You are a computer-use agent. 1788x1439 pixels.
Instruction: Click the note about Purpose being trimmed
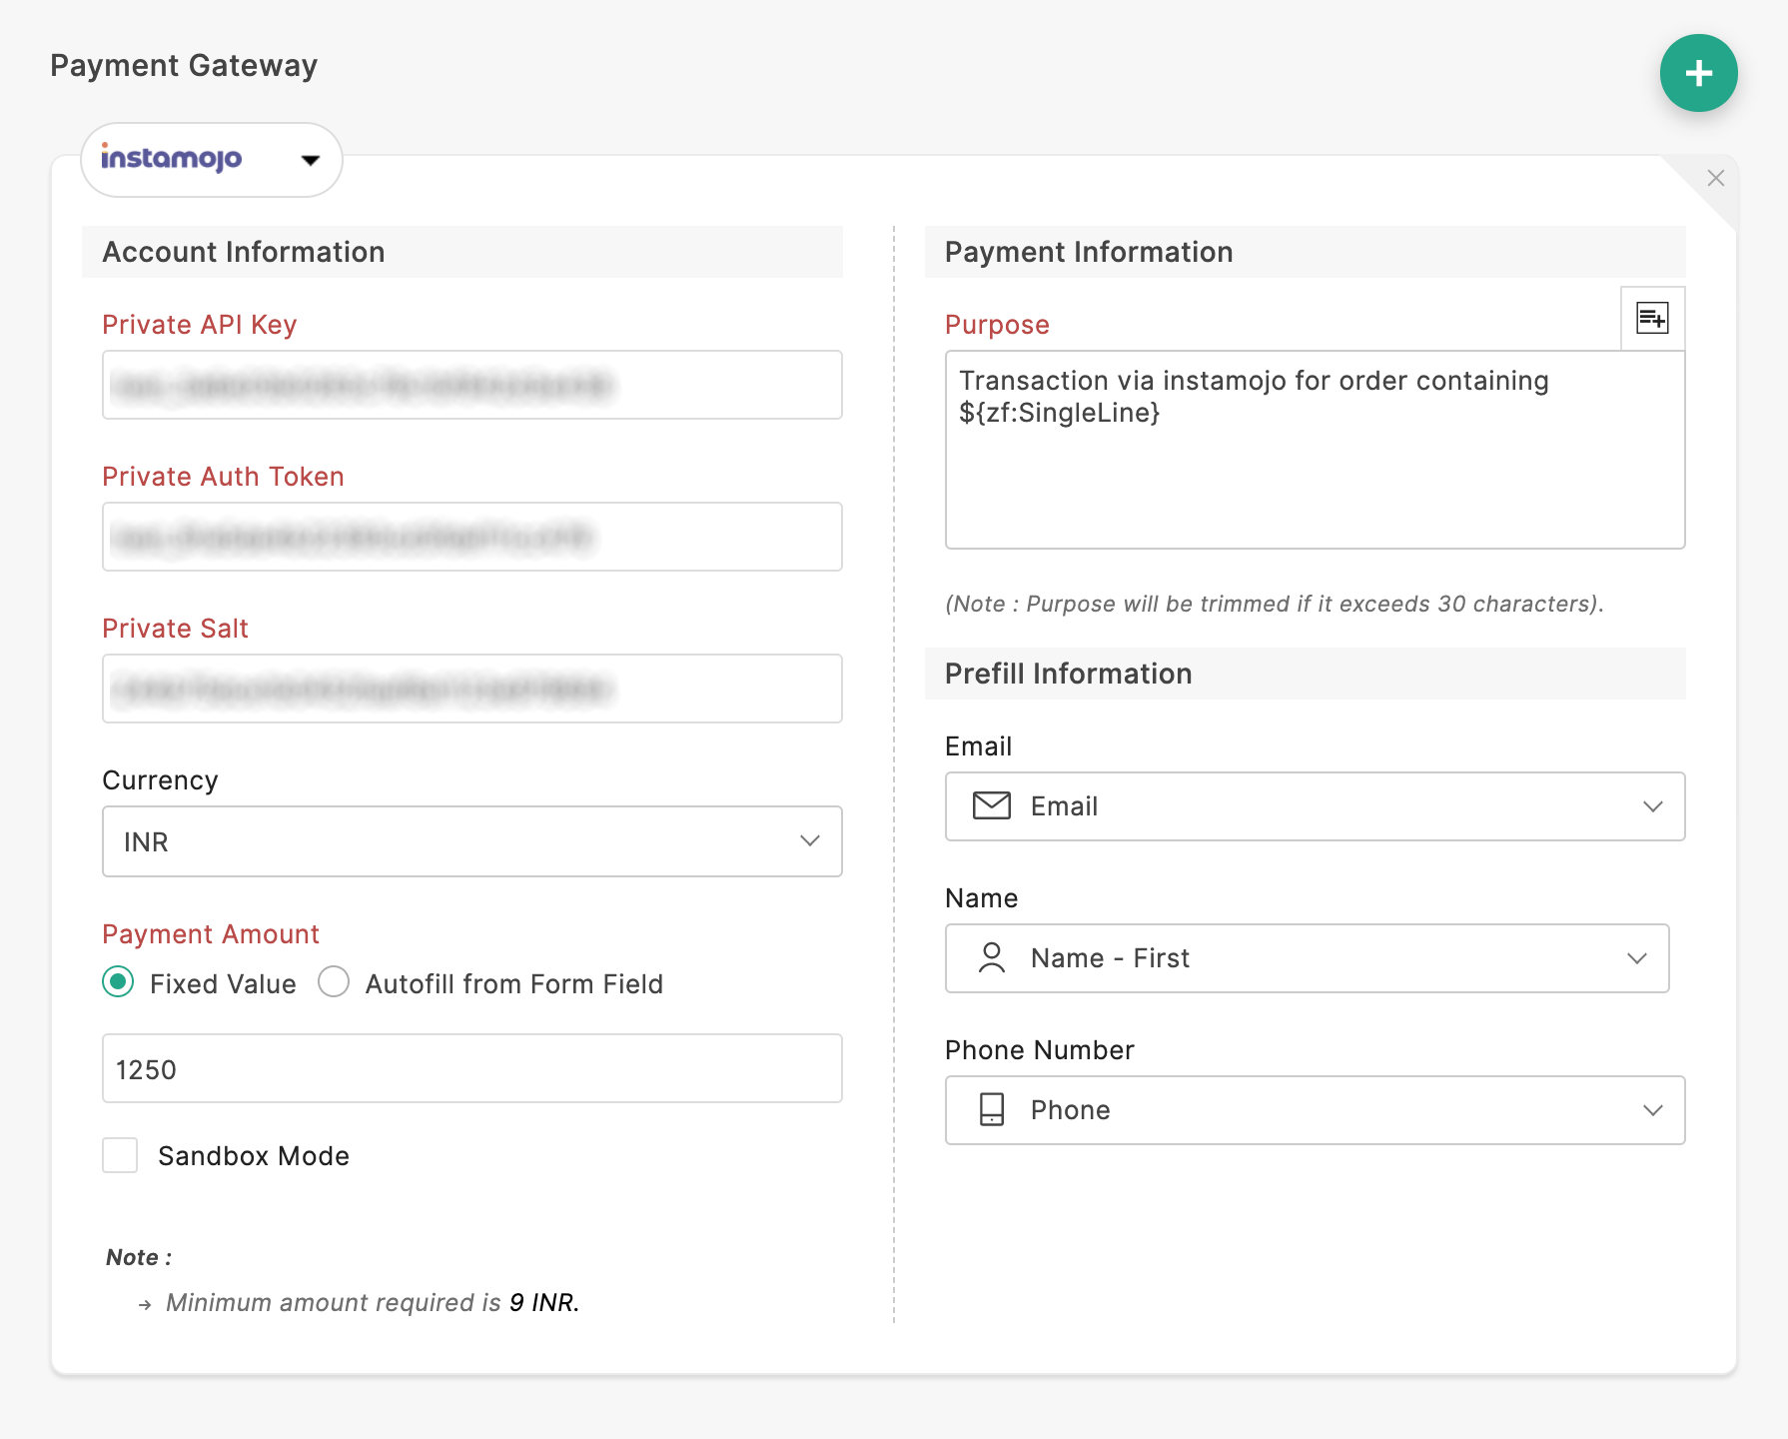click(x=1275, y=604)
